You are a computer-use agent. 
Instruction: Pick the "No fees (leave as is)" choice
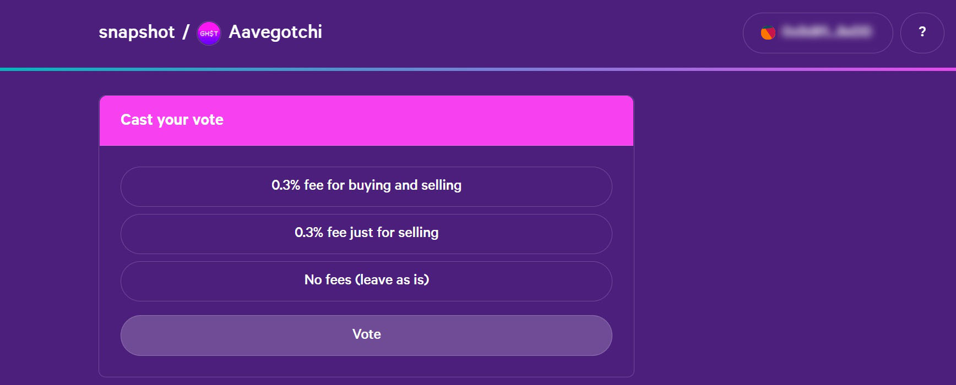(x=367, y=280)
